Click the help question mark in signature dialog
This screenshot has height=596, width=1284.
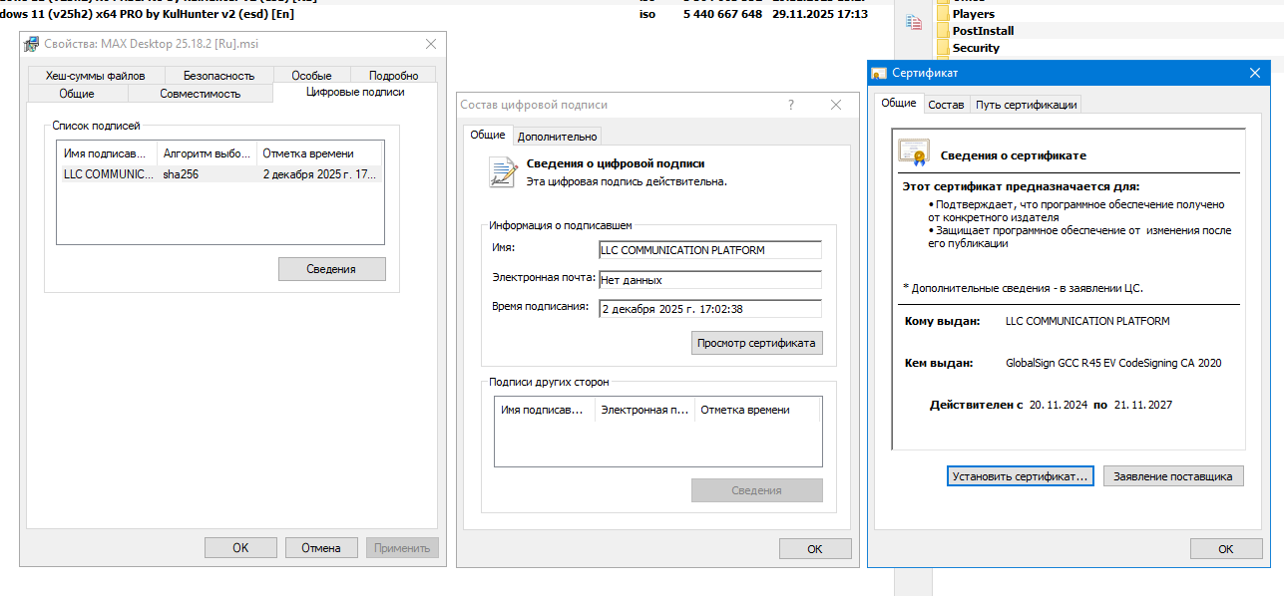coord(791,105)
